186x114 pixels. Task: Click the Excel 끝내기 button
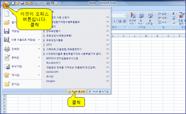click(99, 91)
